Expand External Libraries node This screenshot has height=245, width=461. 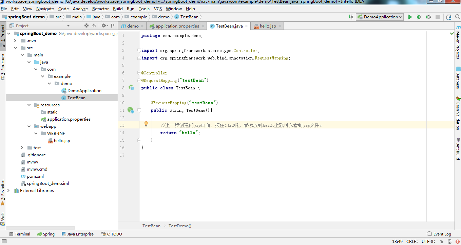pyautogui.click(x=8, y=191)
